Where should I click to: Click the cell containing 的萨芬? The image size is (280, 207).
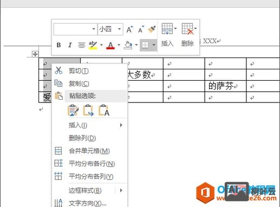coord(225,86)
